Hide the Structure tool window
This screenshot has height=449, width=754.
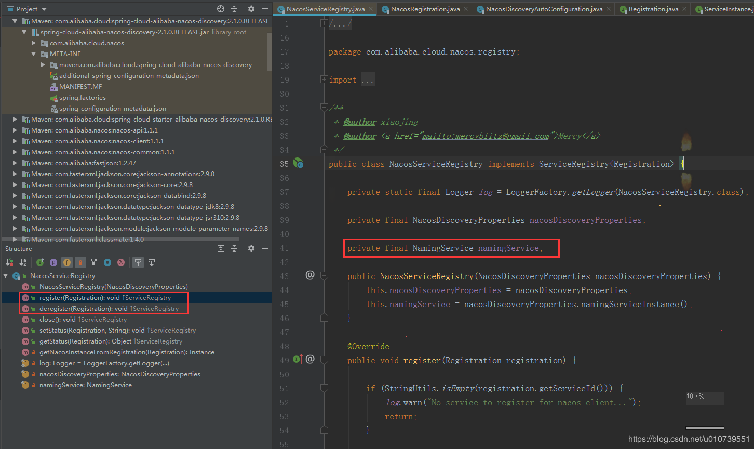(265, 248)
